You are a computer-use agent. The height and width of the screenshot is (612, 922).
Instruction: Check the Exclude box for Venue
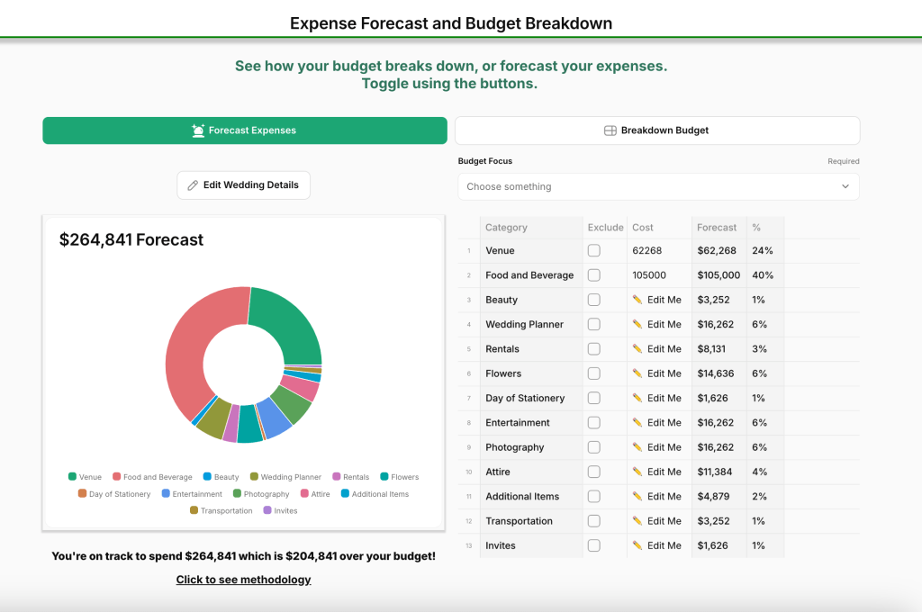(x=594, y=251)
